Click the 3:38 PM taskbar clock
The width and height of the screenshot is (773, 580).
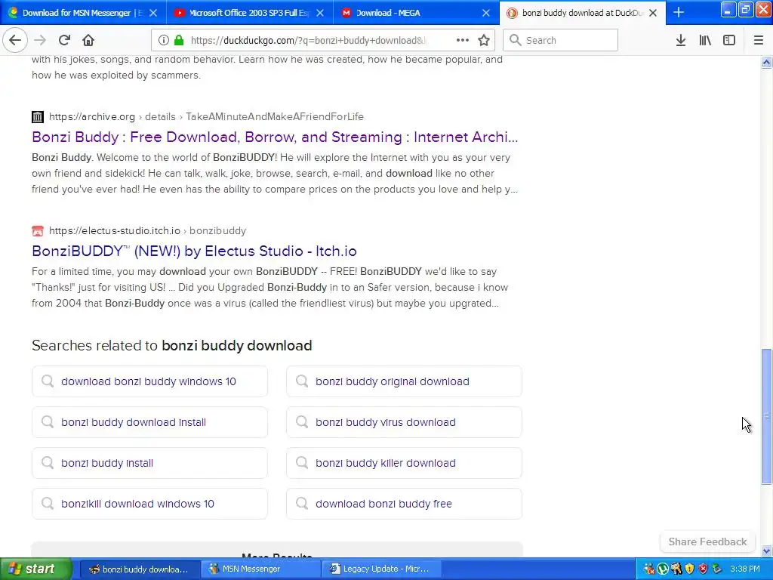[745, 569]
